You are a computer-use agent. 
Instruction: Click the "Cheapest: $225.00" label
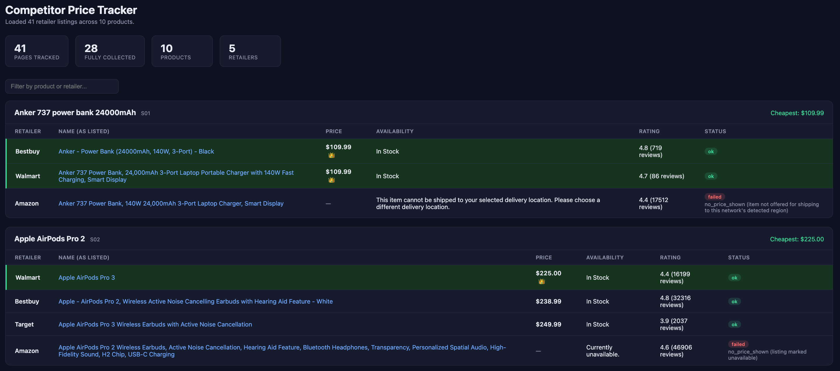[797, 239]
